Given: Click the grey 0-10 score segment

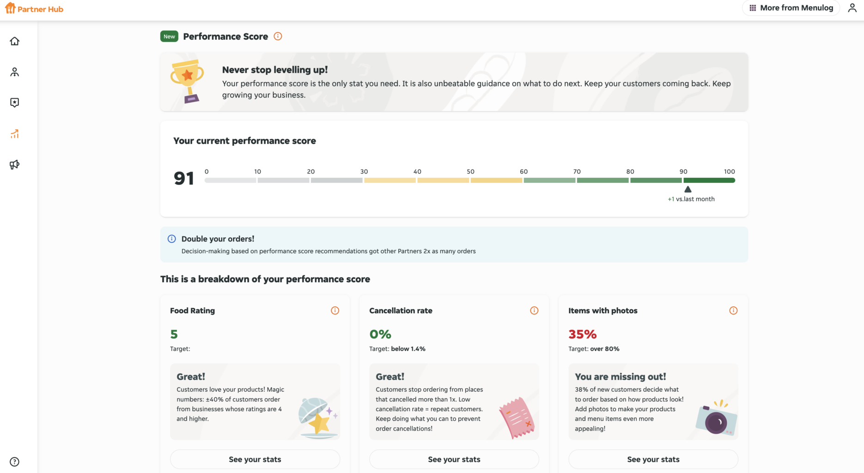Looking at the screenshot, I should click(230, 181).
